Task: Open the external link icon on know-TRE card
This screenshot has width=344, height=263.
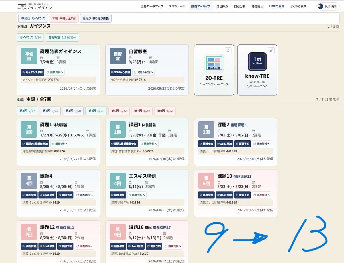Action: tap(271, 51)
